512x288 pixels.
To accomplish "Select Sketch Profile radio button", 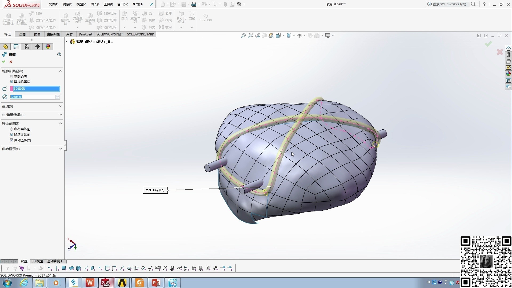I will [x=11, y=77].
